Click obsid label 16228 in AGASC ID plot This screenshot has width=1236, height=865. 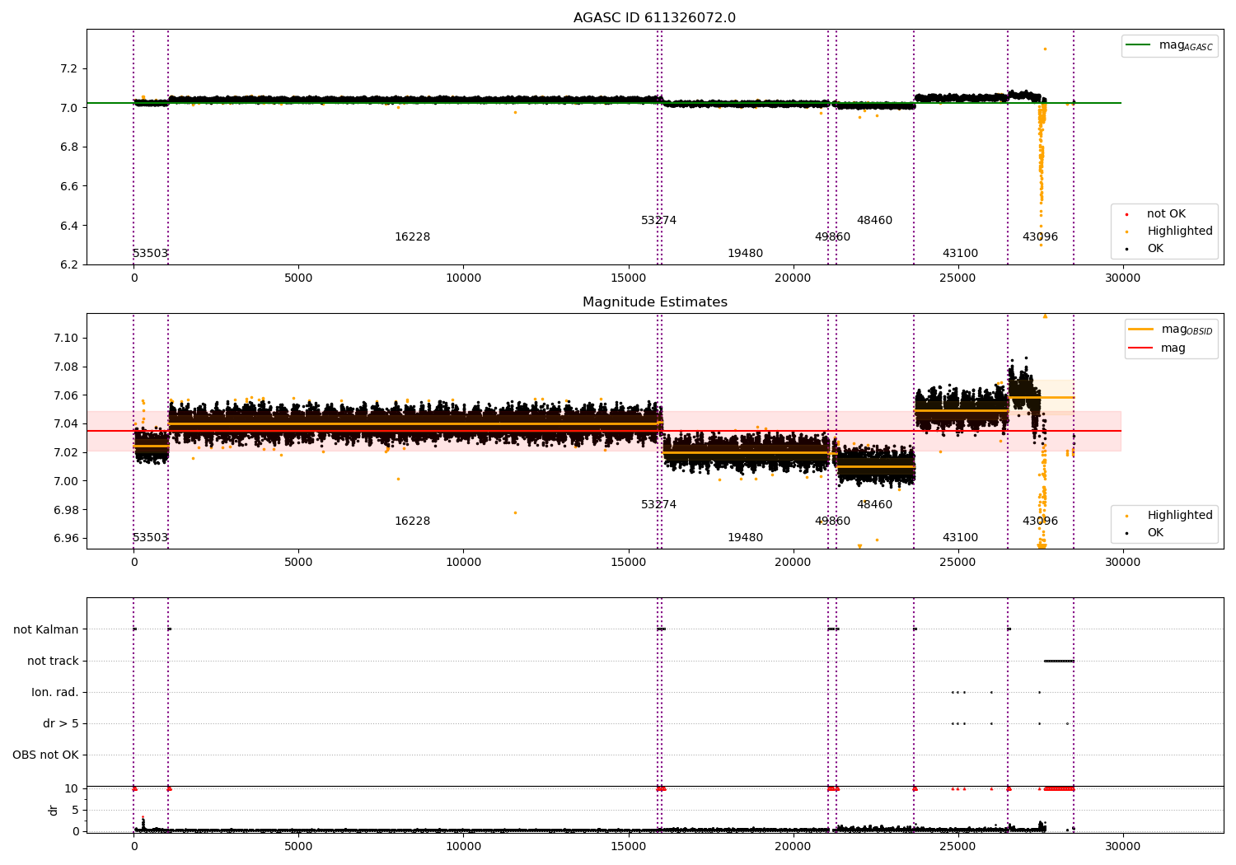point(412,237)
